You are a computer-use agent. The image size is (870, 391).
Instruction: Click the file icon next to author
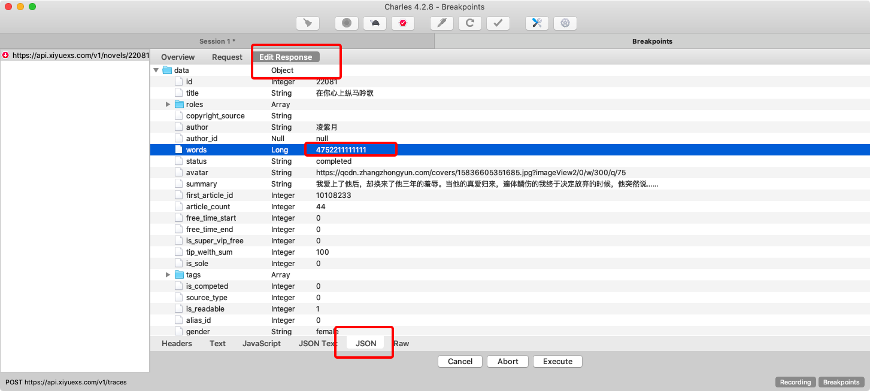point(179,127)
